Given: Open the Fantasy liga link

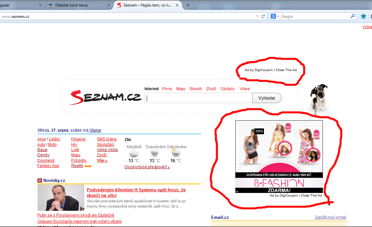Looking at the screenshot, I should [x=48, y=165].
